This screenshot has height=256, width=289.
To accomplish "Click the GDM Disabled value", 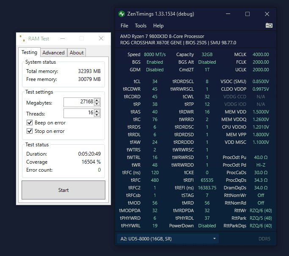I will pyautogui.click(x=155, y=70).
